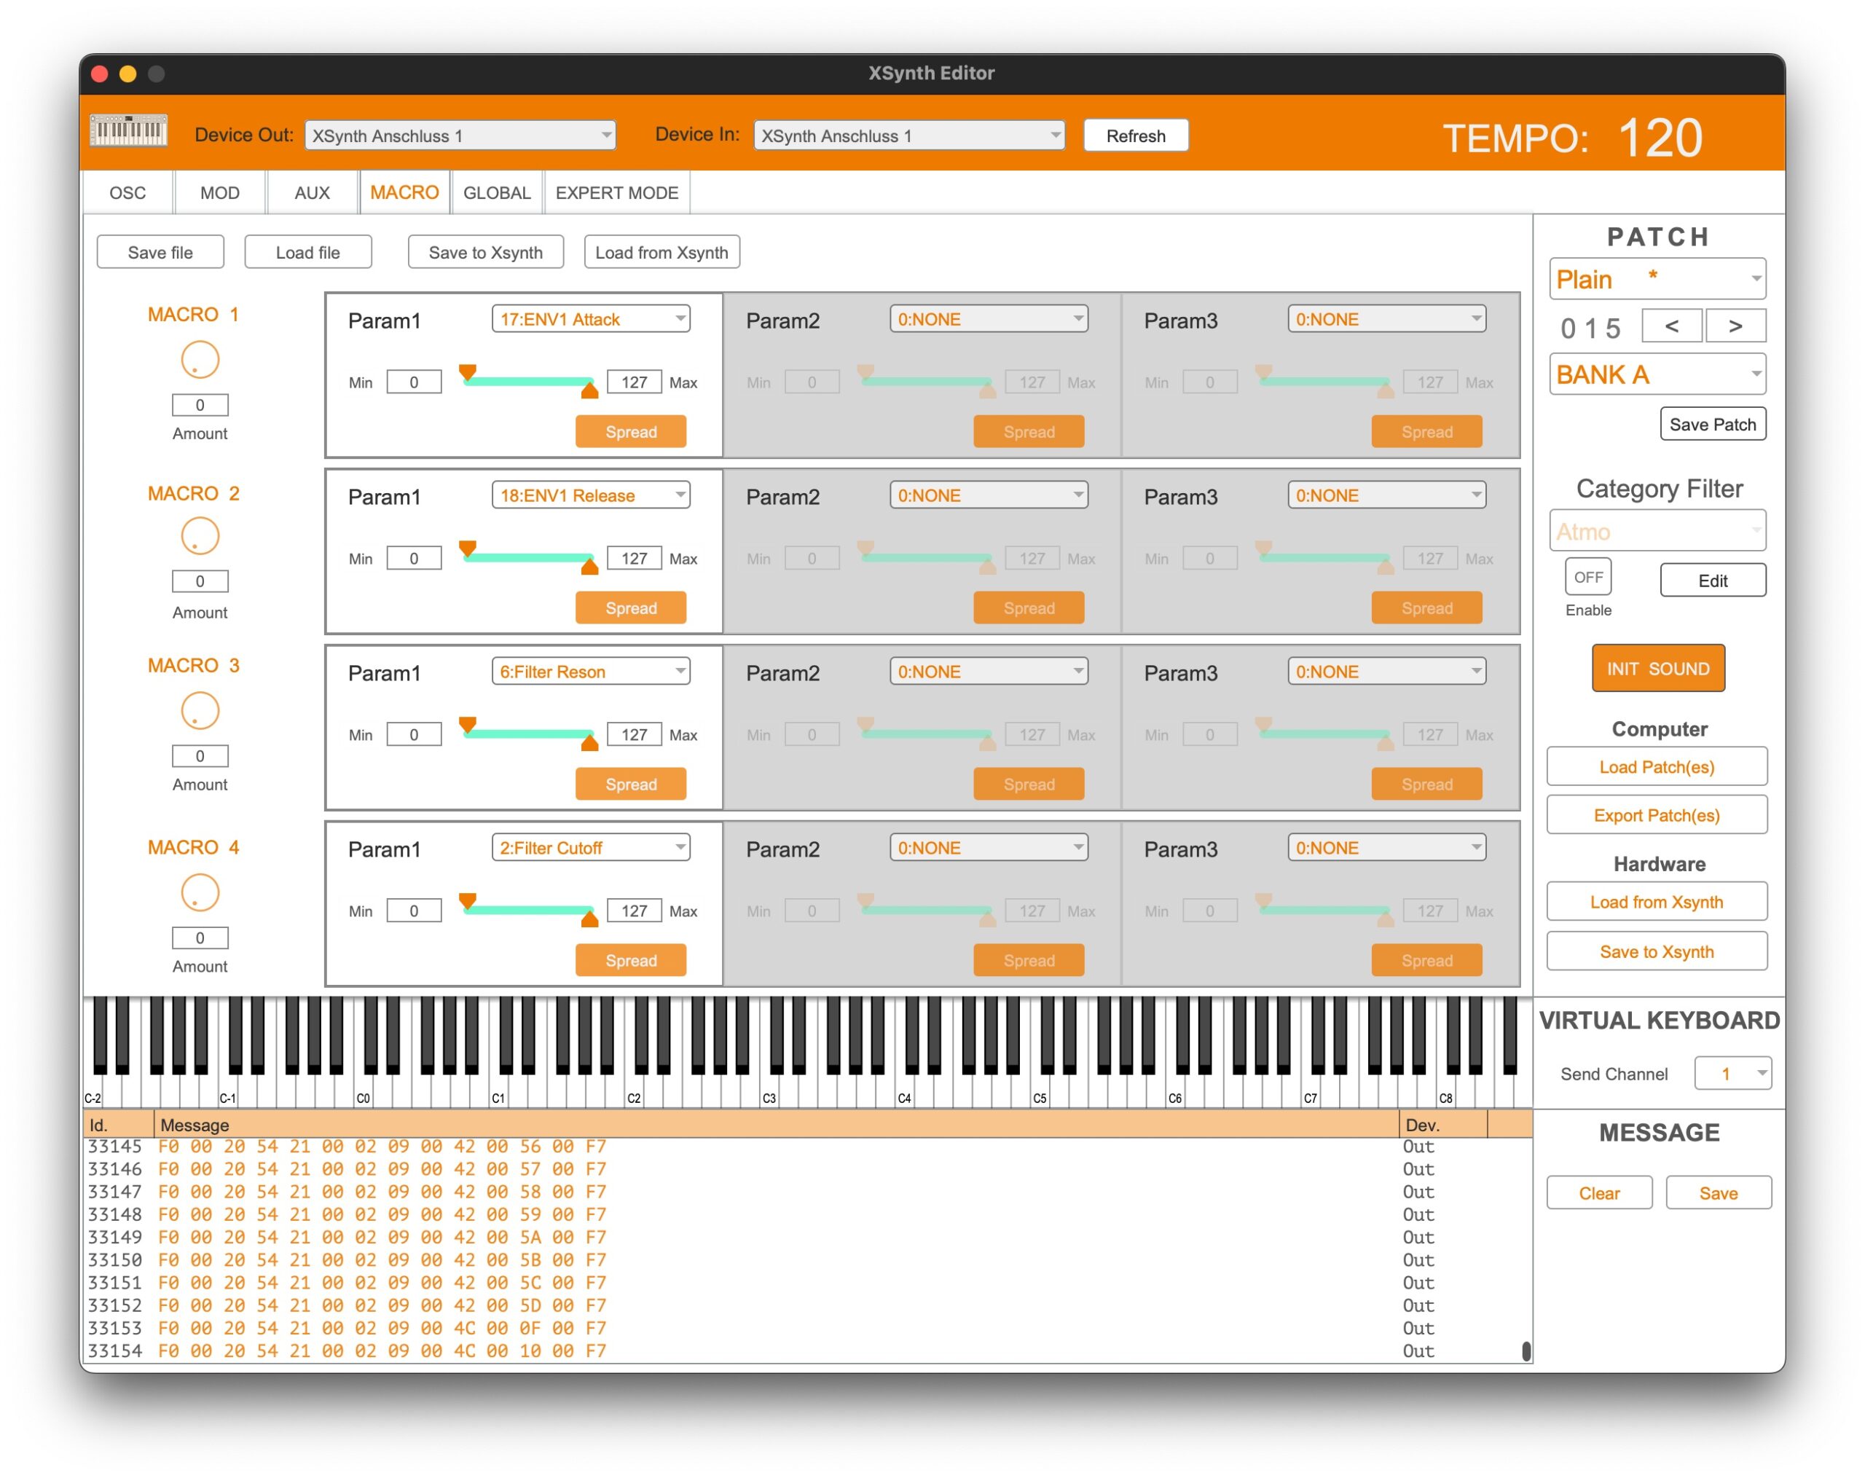Save the MIDI message log

(x=1718, y=1193)
